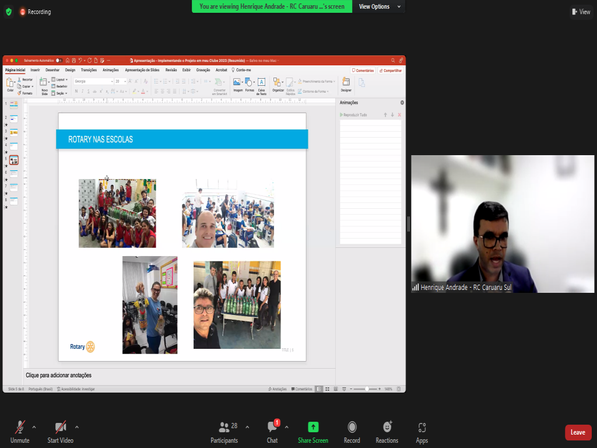Click the Recording indicator
Viewport: 597px width, 448px height.
tap(35, 12)
